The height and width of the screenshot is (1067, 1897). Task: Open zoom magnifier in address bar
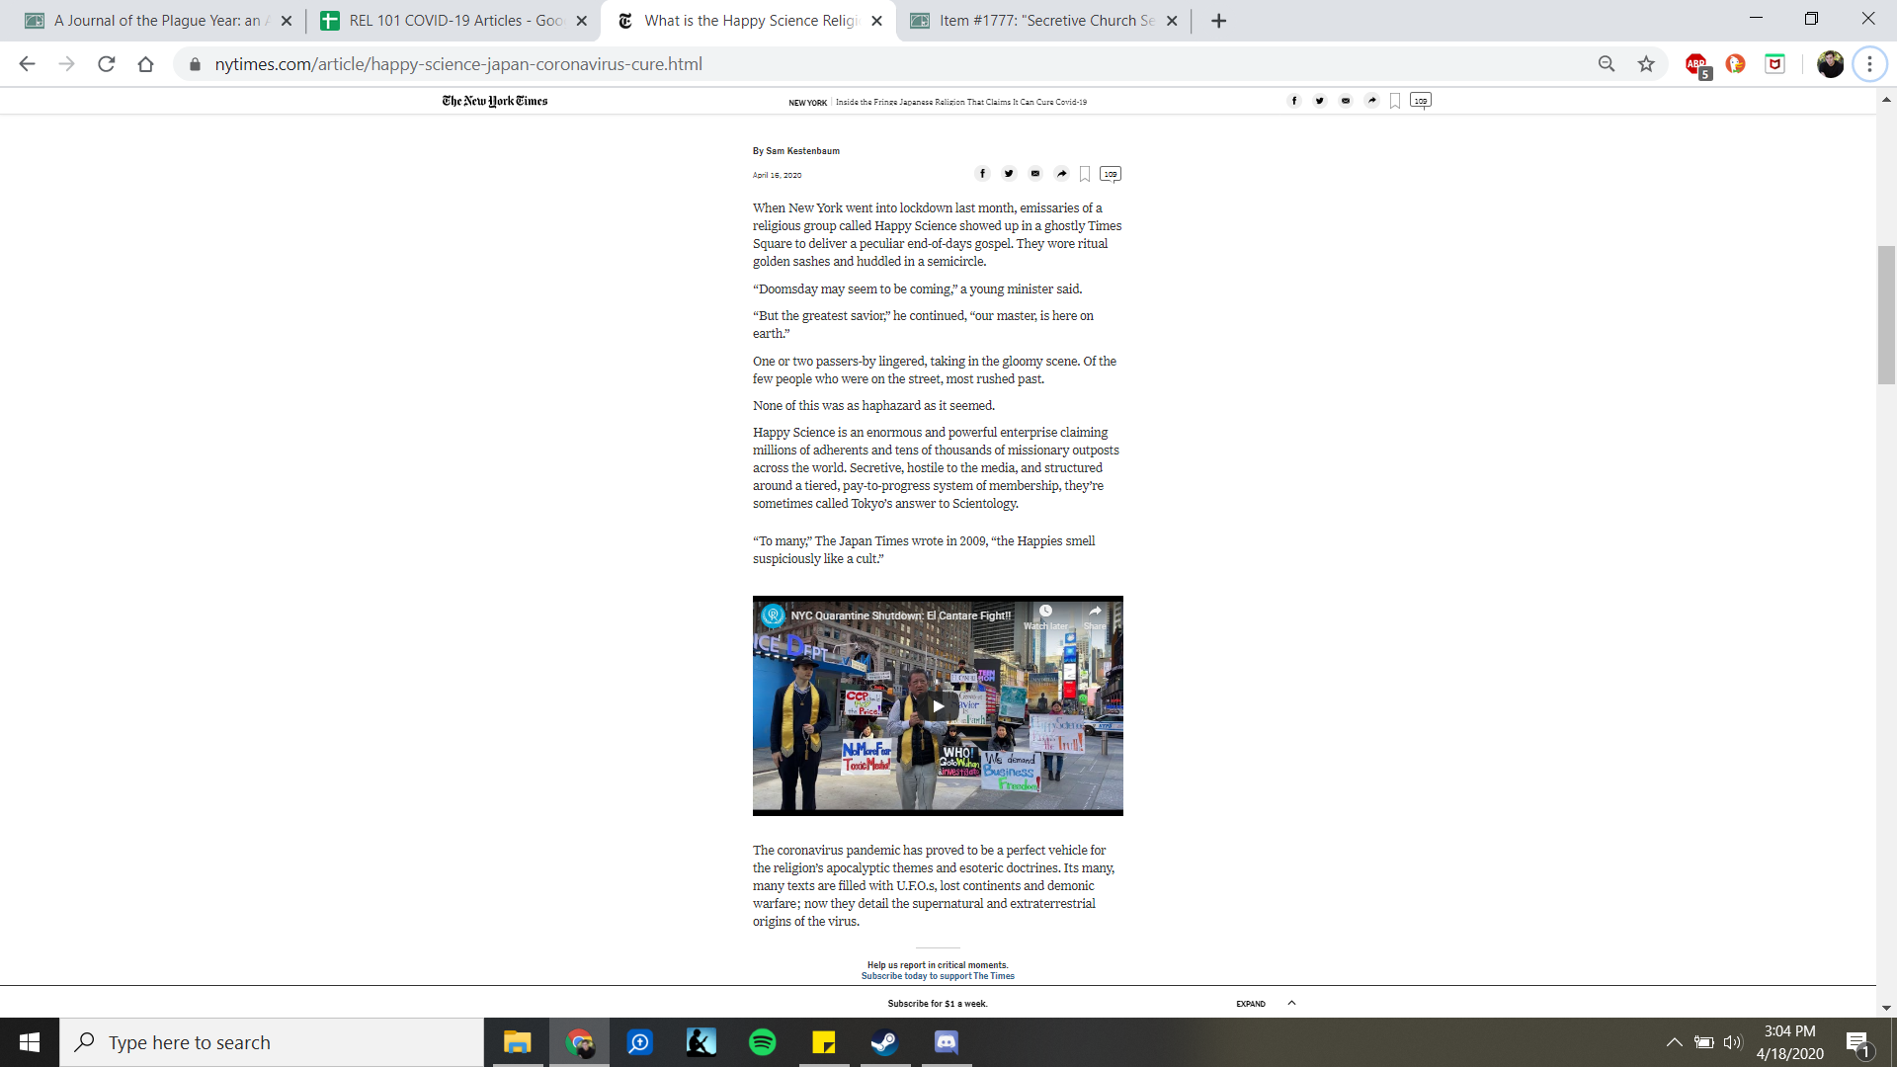click(1607, 64)
